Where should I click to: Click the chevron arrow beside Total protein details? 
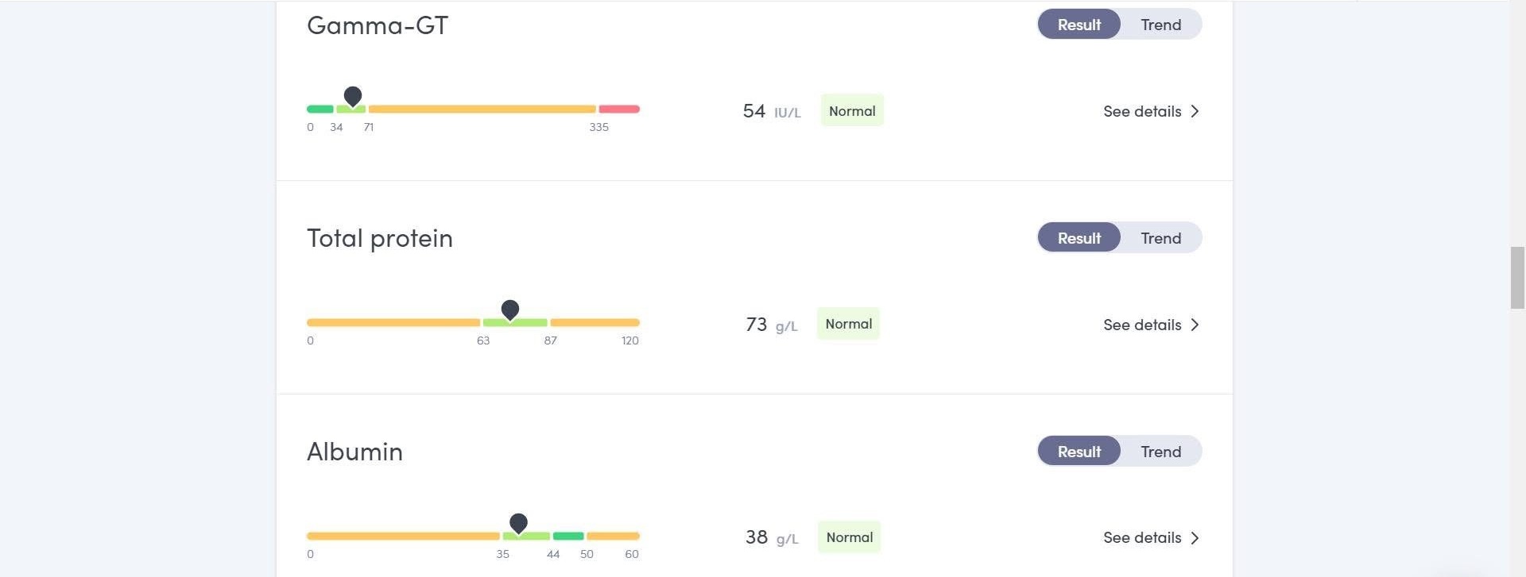click(x=1195, y=325)
